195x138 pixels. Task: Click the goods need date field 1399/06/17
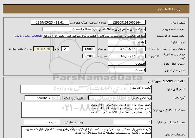[x=42, y=98]
